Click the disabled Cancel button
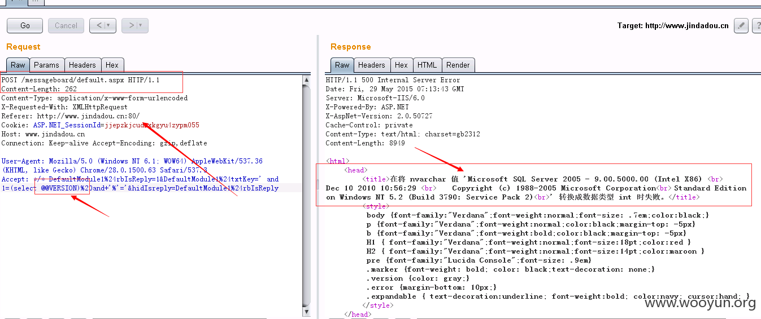 66,25
